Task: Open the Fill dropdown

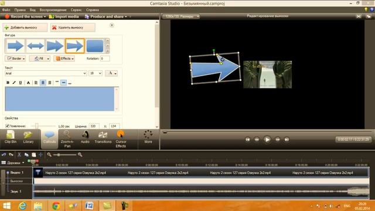Action: [x=39, y=59]
